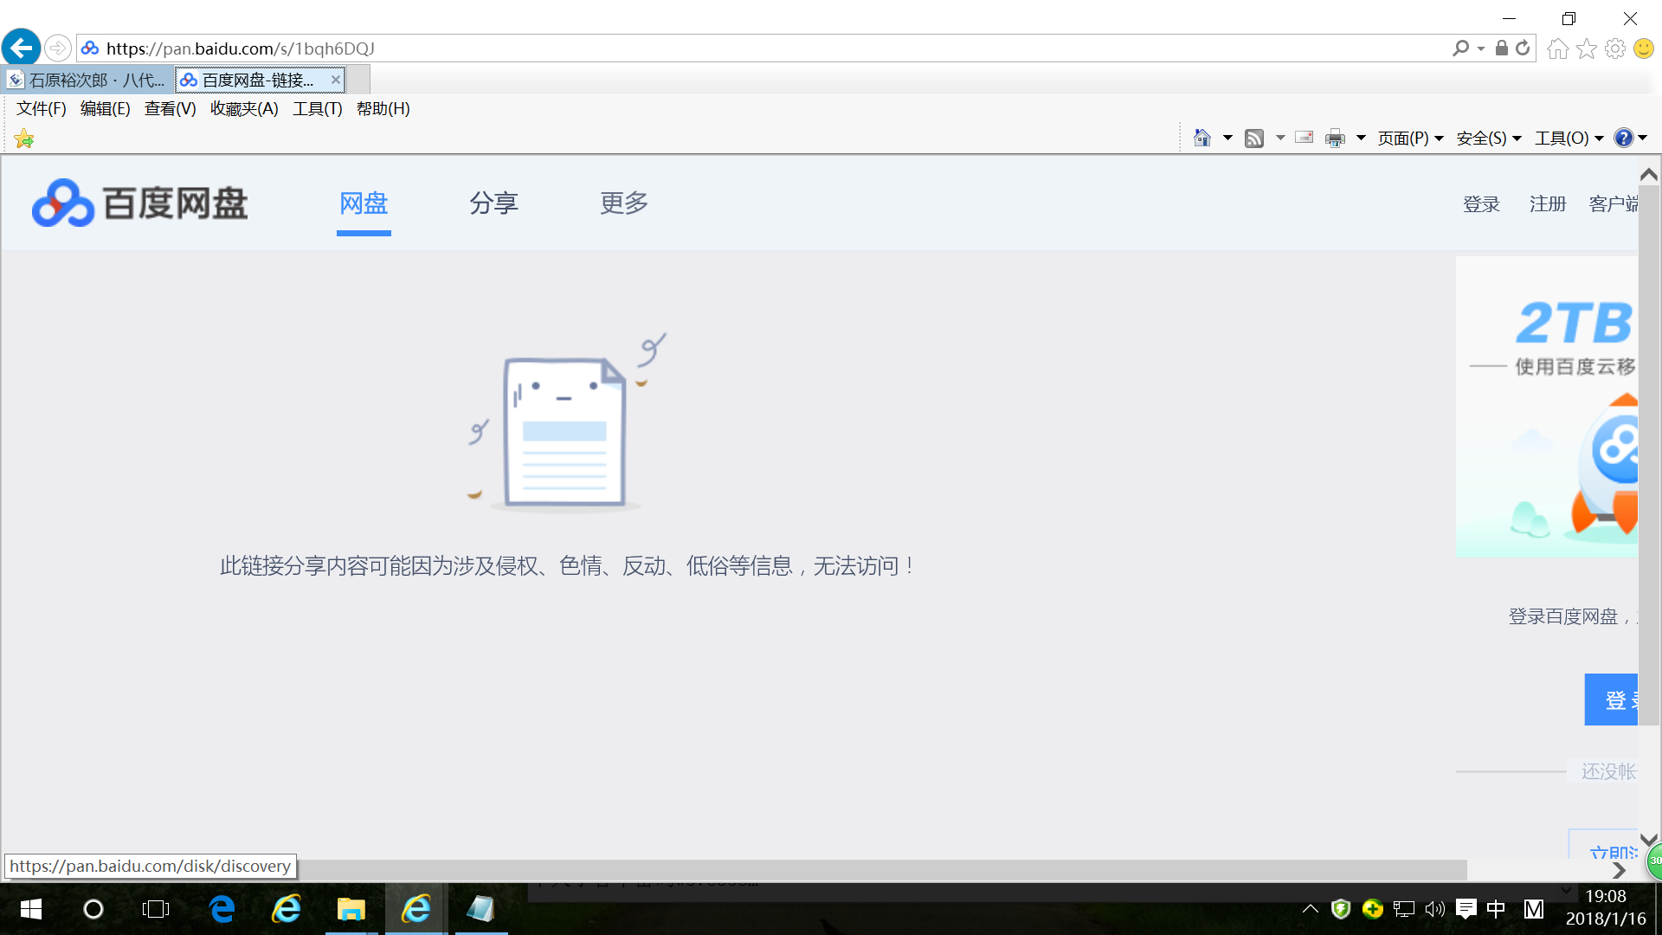Image resolution: width=1662 pixels, height=935 pixels.
Task: Click the 2TB rocket promotion banner
Action: click(x=1547, y=407)
